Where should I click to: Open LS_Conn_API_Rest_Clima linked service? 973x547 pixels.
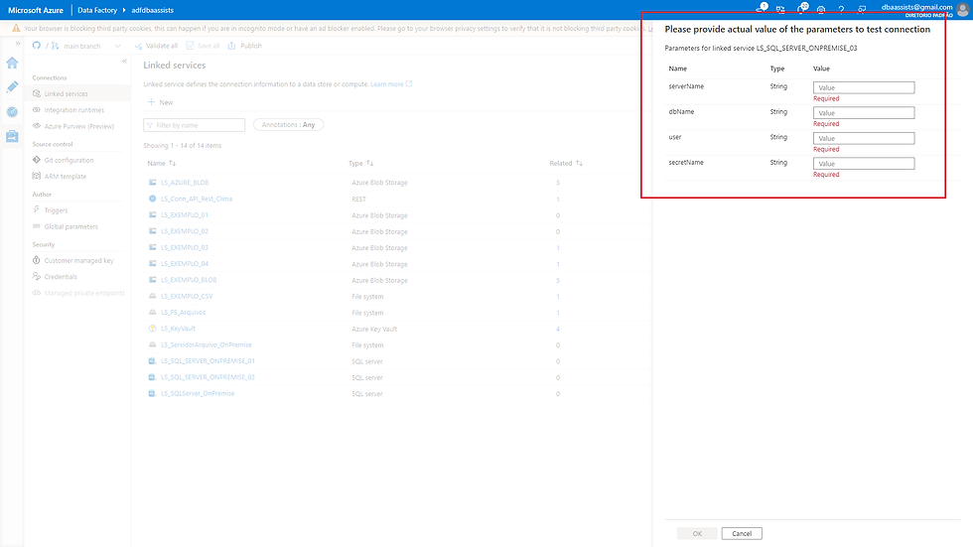197,200
